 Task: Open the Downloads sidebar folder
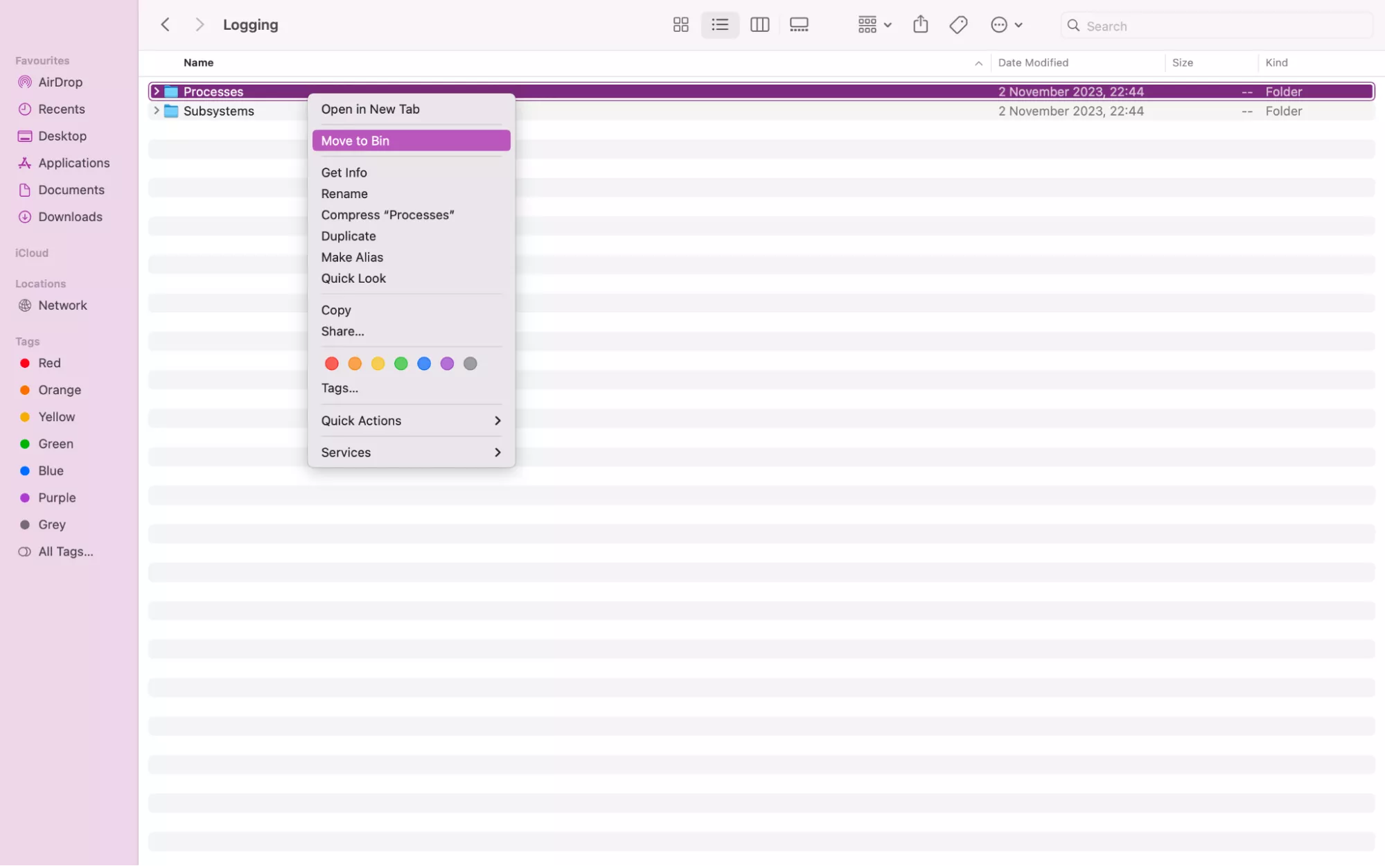[x=70, y=217]
